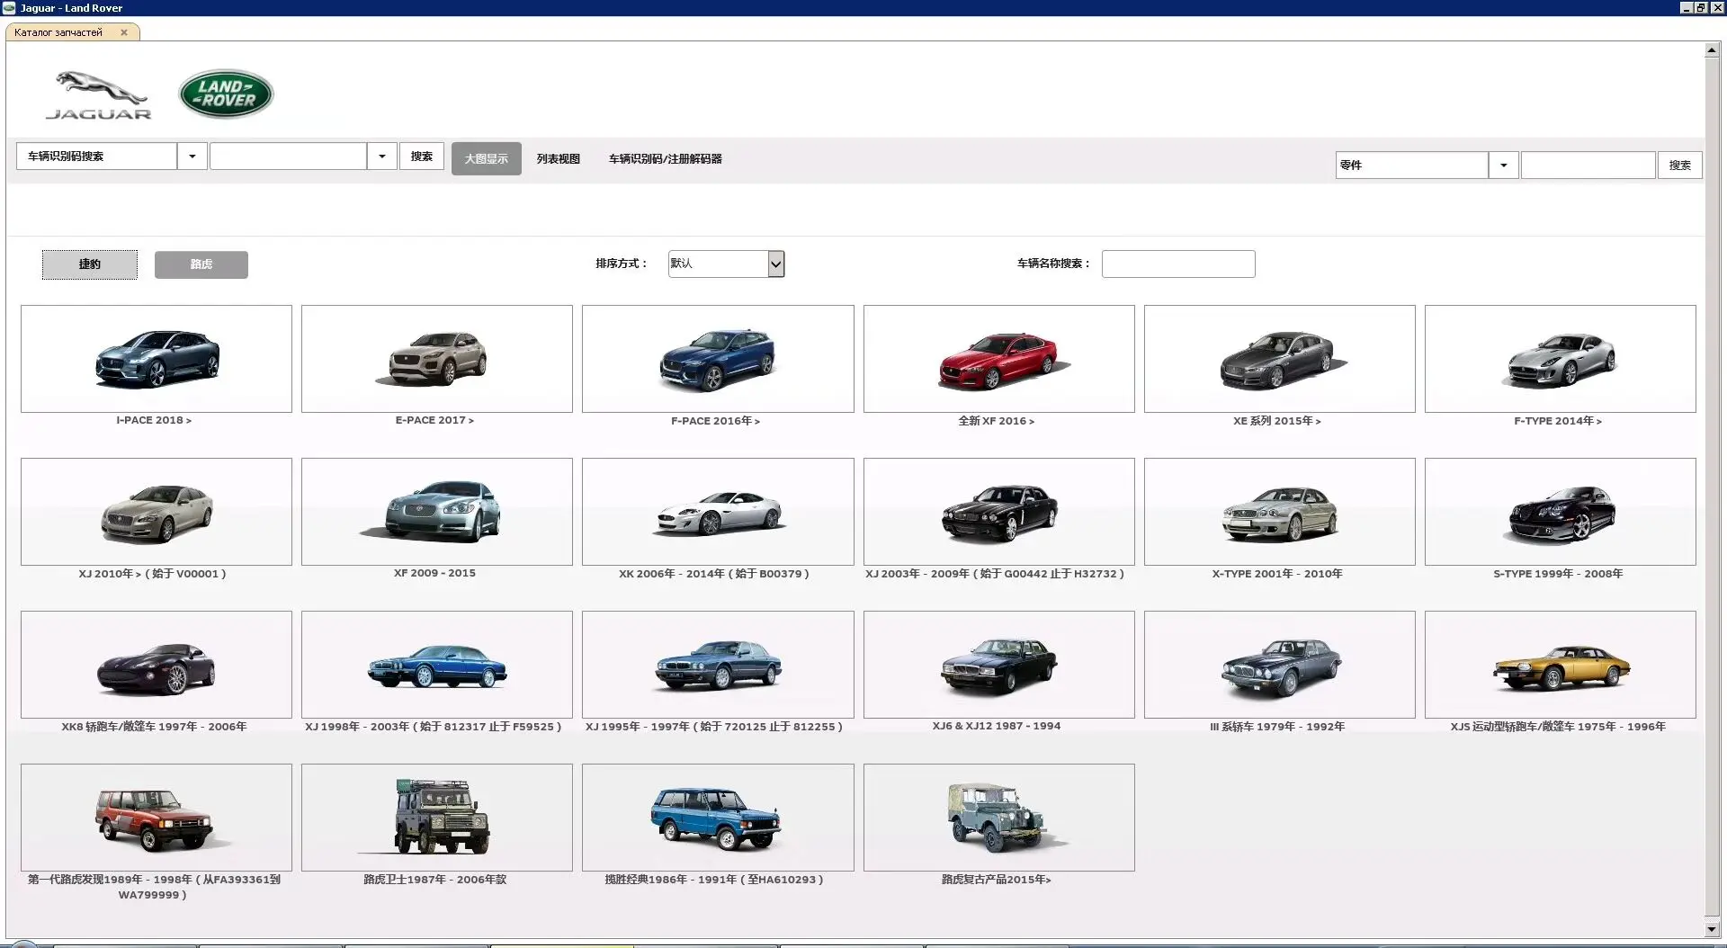The image size is (1727, 948).
Task: Click the Land Rover green oval logo
Action: [x=226, y=94]
